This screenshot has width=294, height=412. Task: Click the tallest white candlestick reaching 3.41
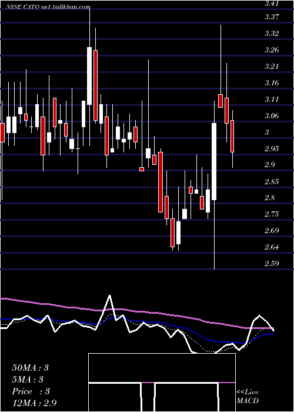coord(89,76)
